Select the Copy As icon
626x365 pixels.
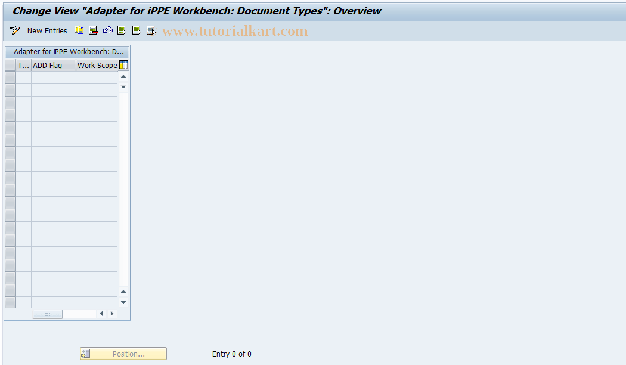tap(79, 30)
